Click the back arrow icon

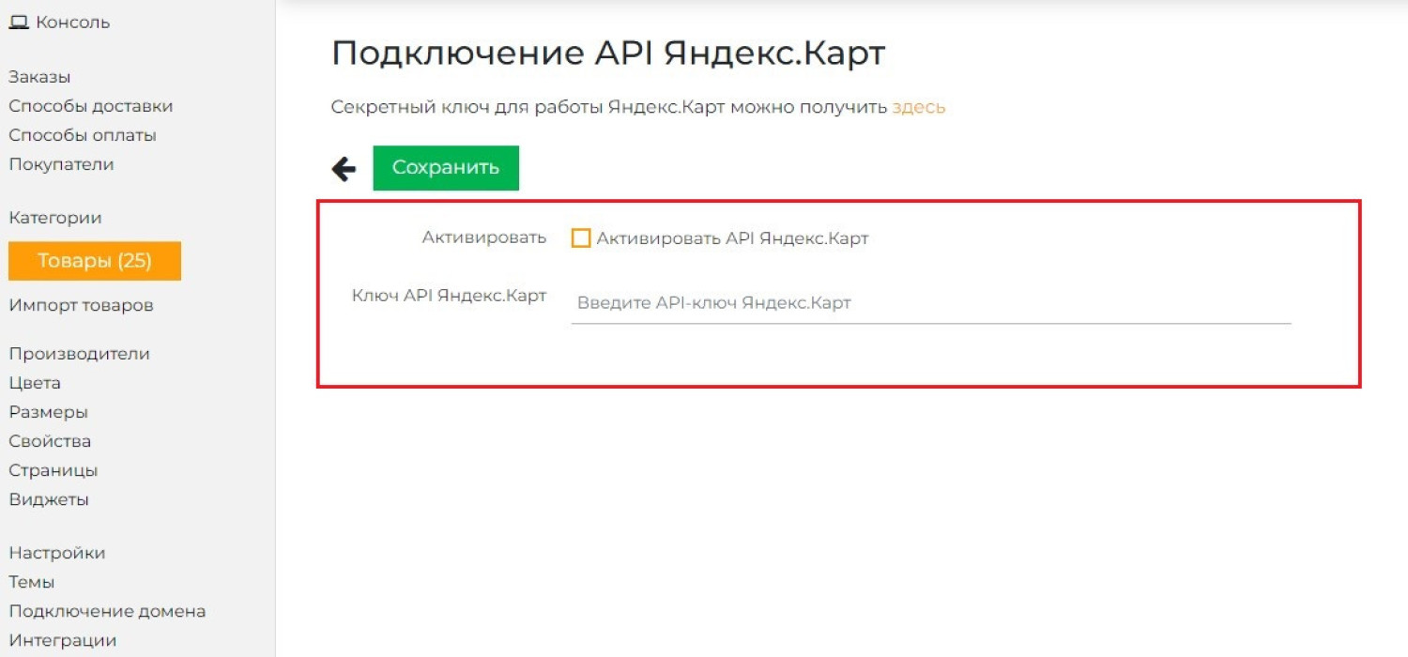(x=344, y=169)
